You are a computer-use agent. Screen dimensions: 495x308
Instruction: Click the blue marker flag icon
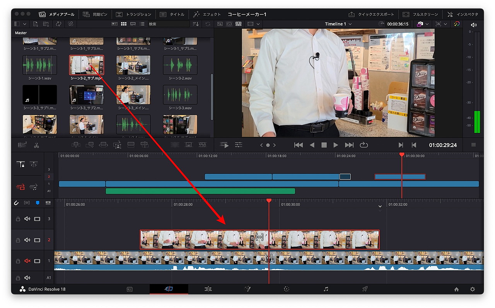point(38,203)
